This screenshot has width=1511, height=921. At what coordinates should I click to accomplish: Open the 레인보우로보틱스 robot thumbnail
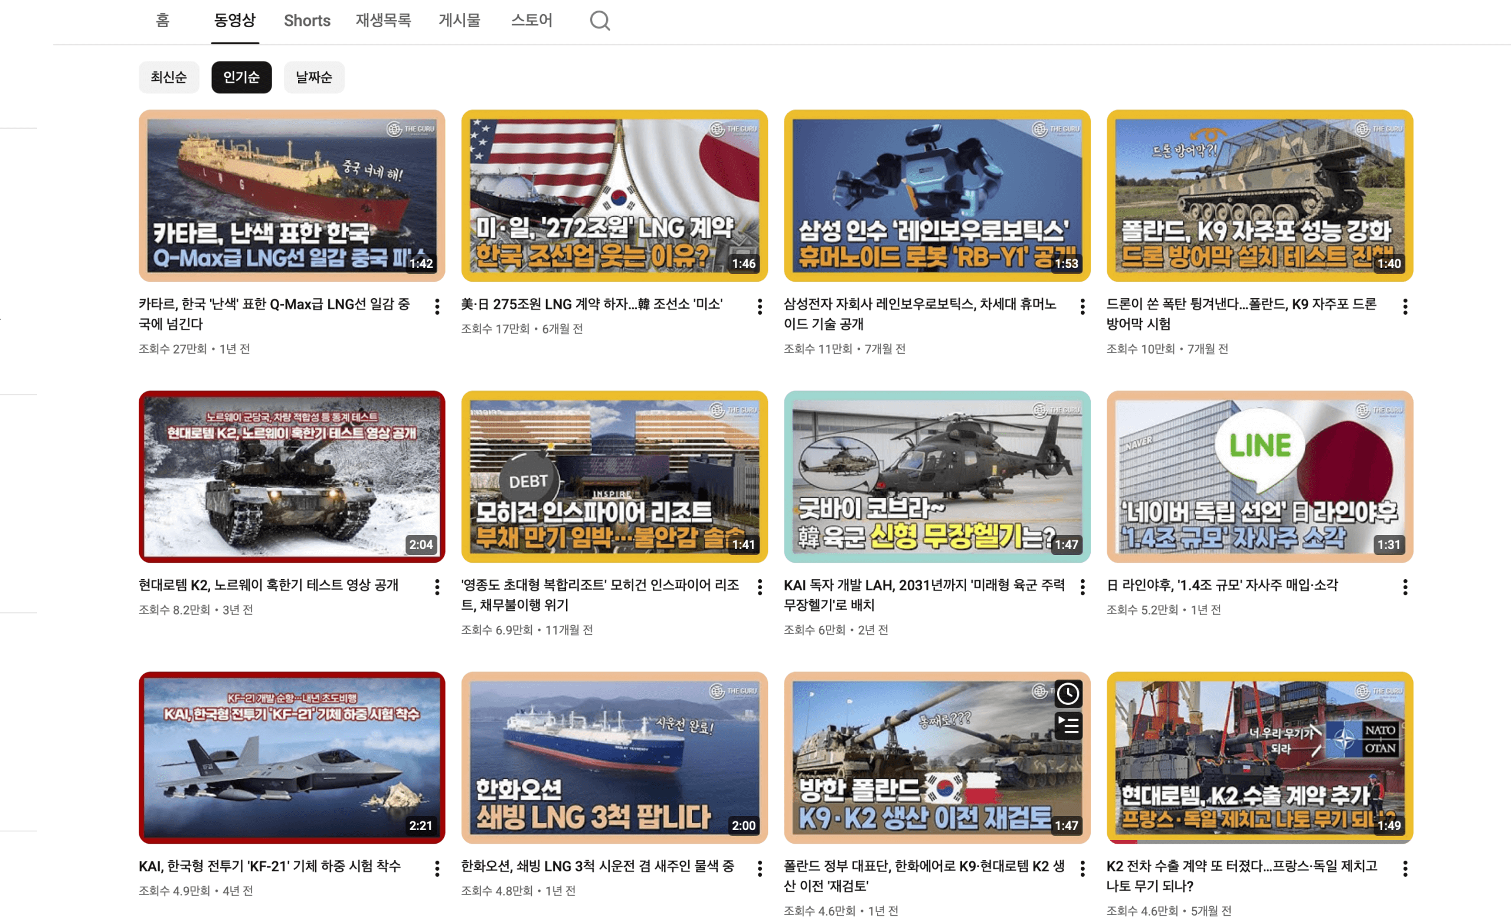937,195
